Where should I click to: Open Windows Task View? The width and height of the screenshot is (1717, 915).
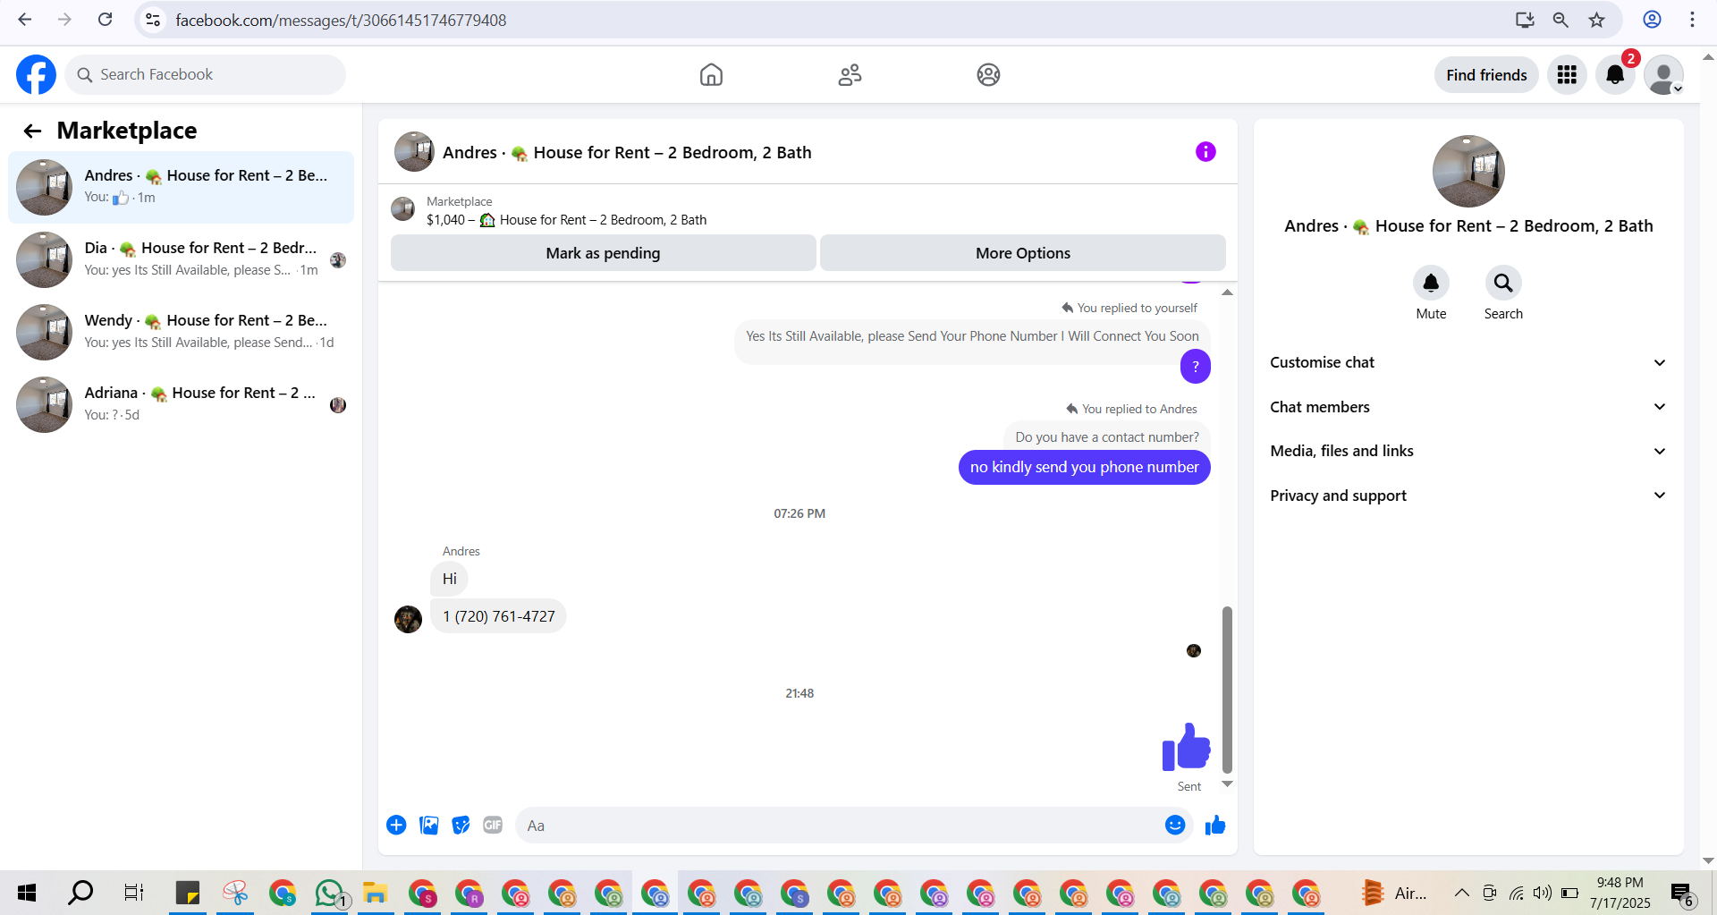click(134, 893)
